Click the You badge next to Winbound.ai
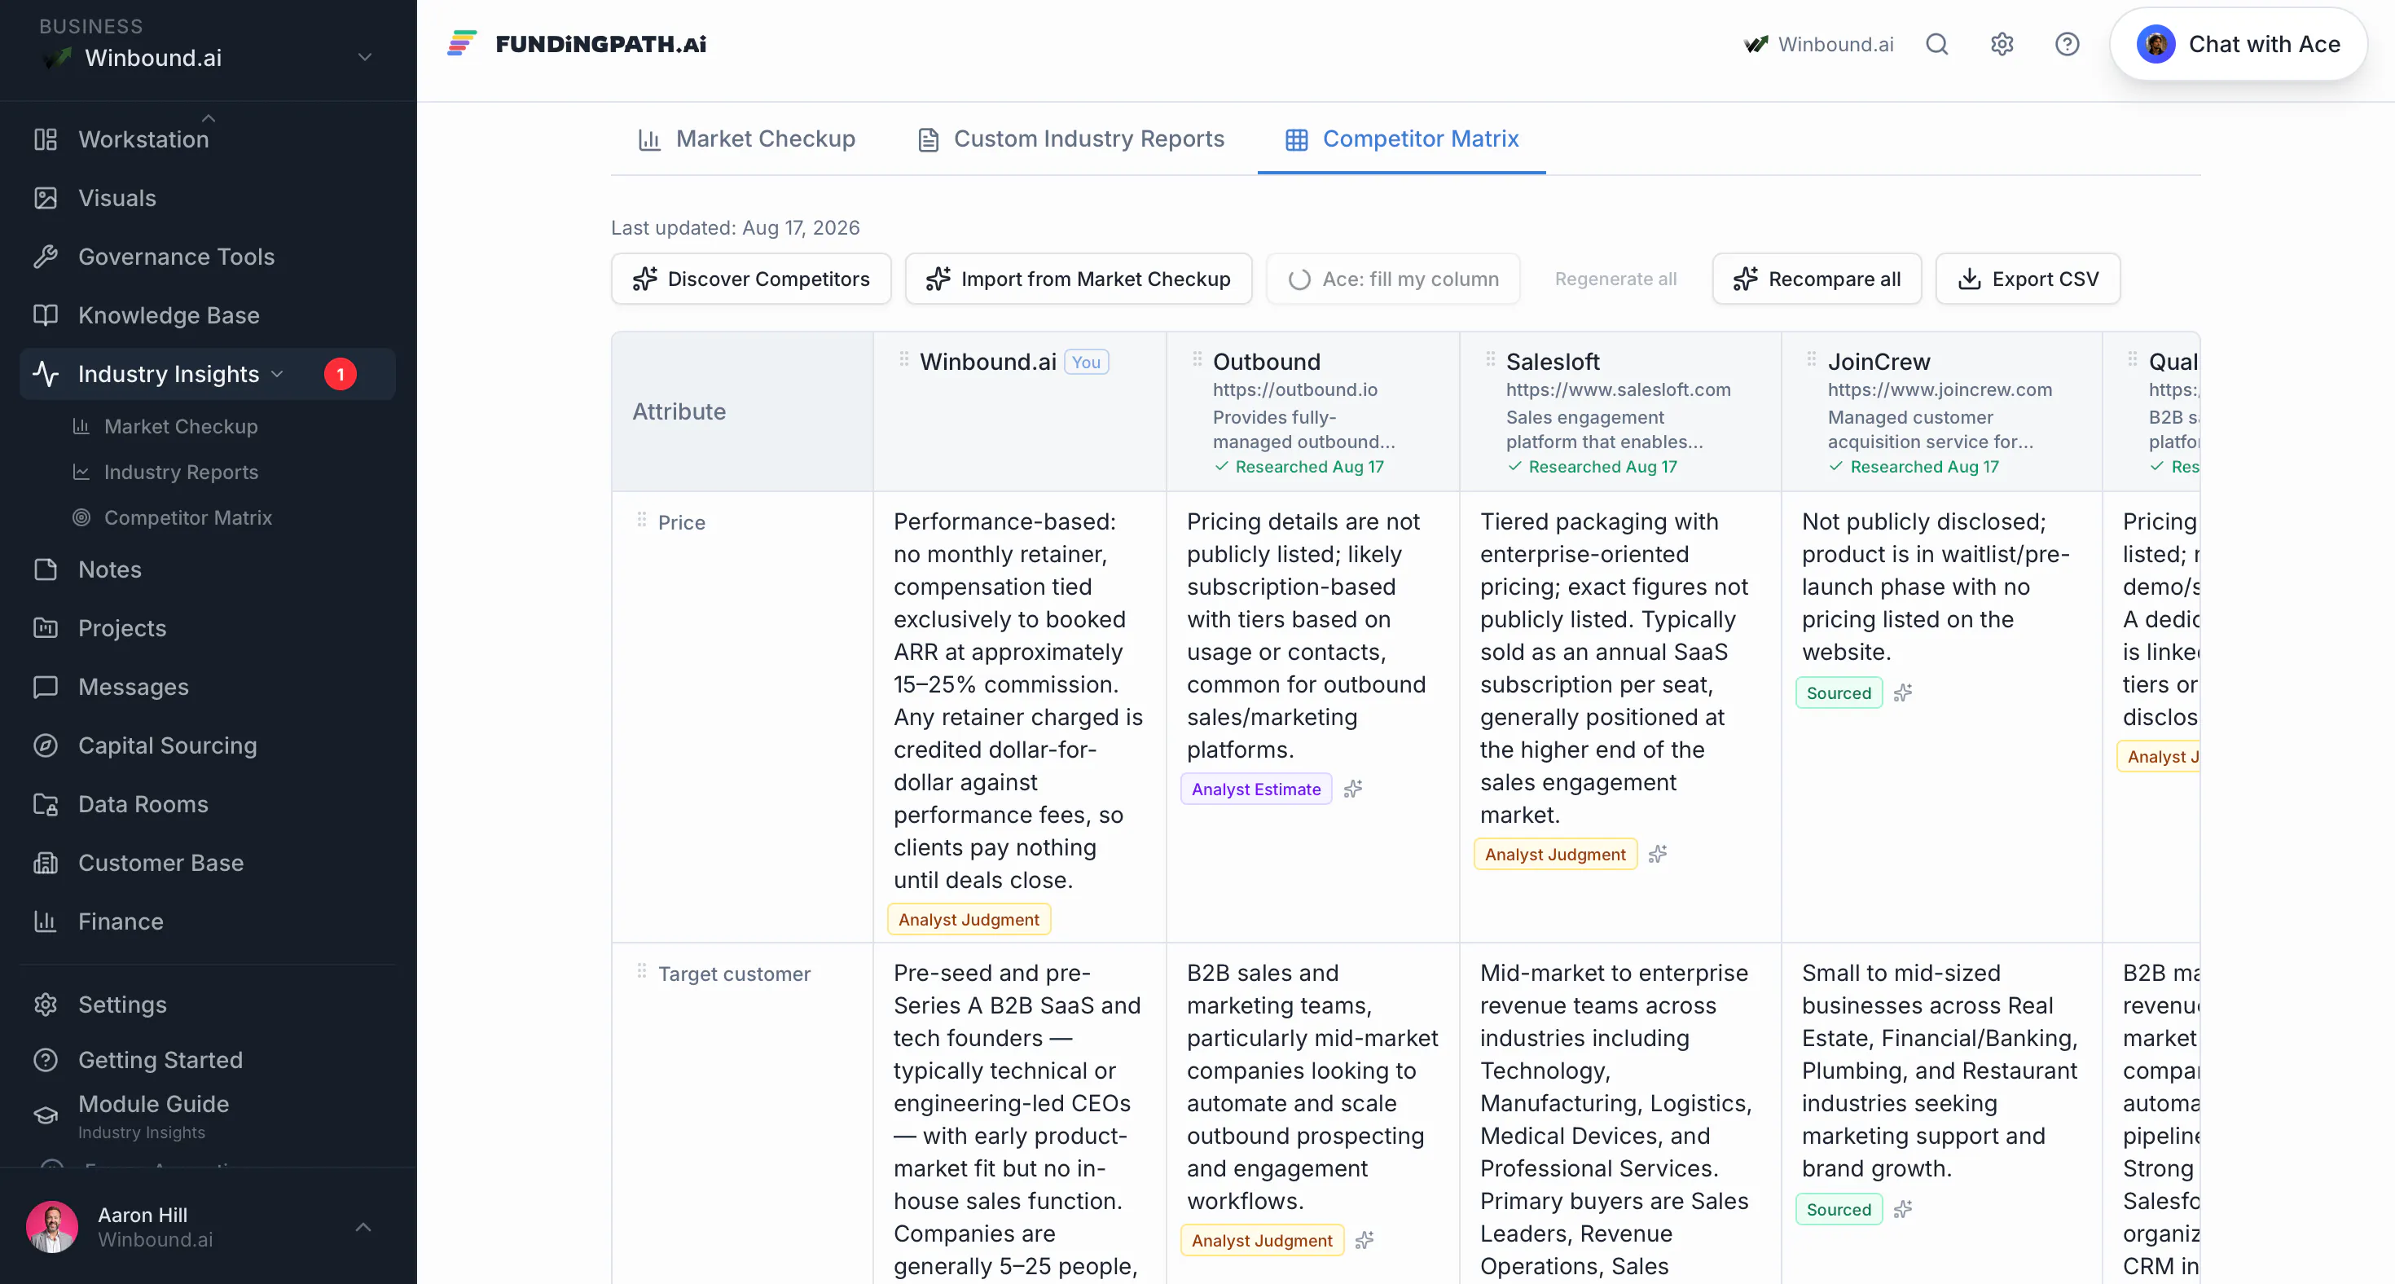This screenshot has width=2395, height=1284. [1086, 362]
